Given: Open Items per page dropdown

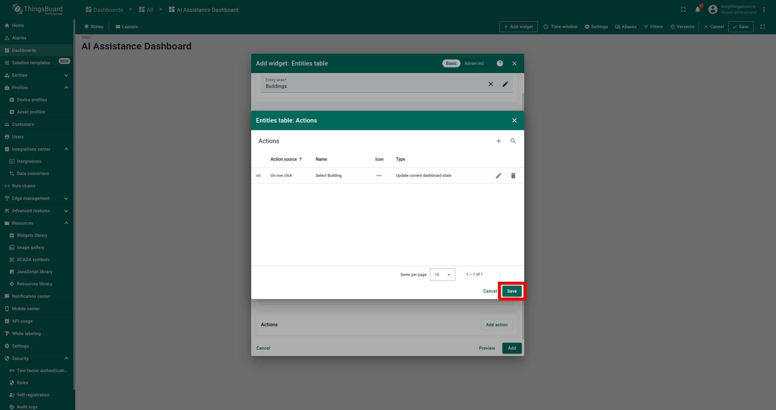Looking at the screenshot, I should click(x=442, y=275).
